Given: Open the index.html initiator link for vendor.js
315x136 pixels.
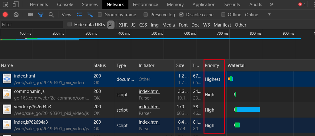Looking at the screenshot, I should pyautogui.click(x=149, y=107).
